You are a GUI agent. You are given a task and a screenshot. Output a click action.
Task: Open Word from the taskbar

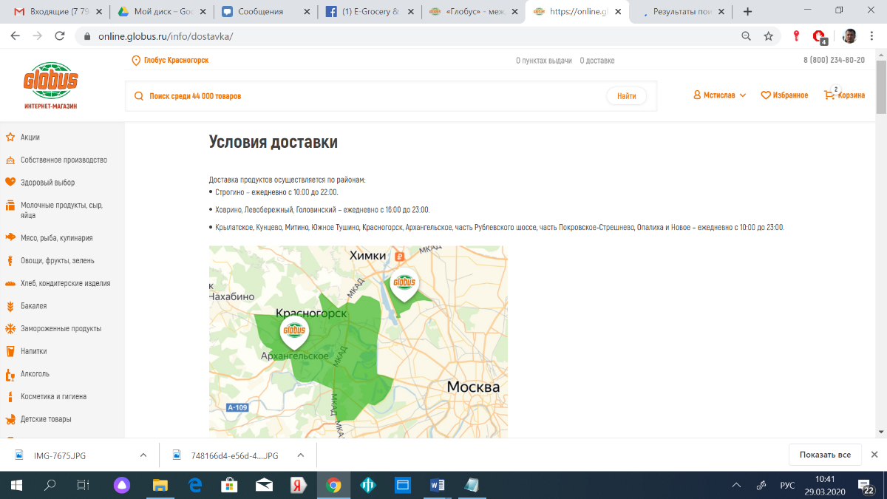point(437,485)
